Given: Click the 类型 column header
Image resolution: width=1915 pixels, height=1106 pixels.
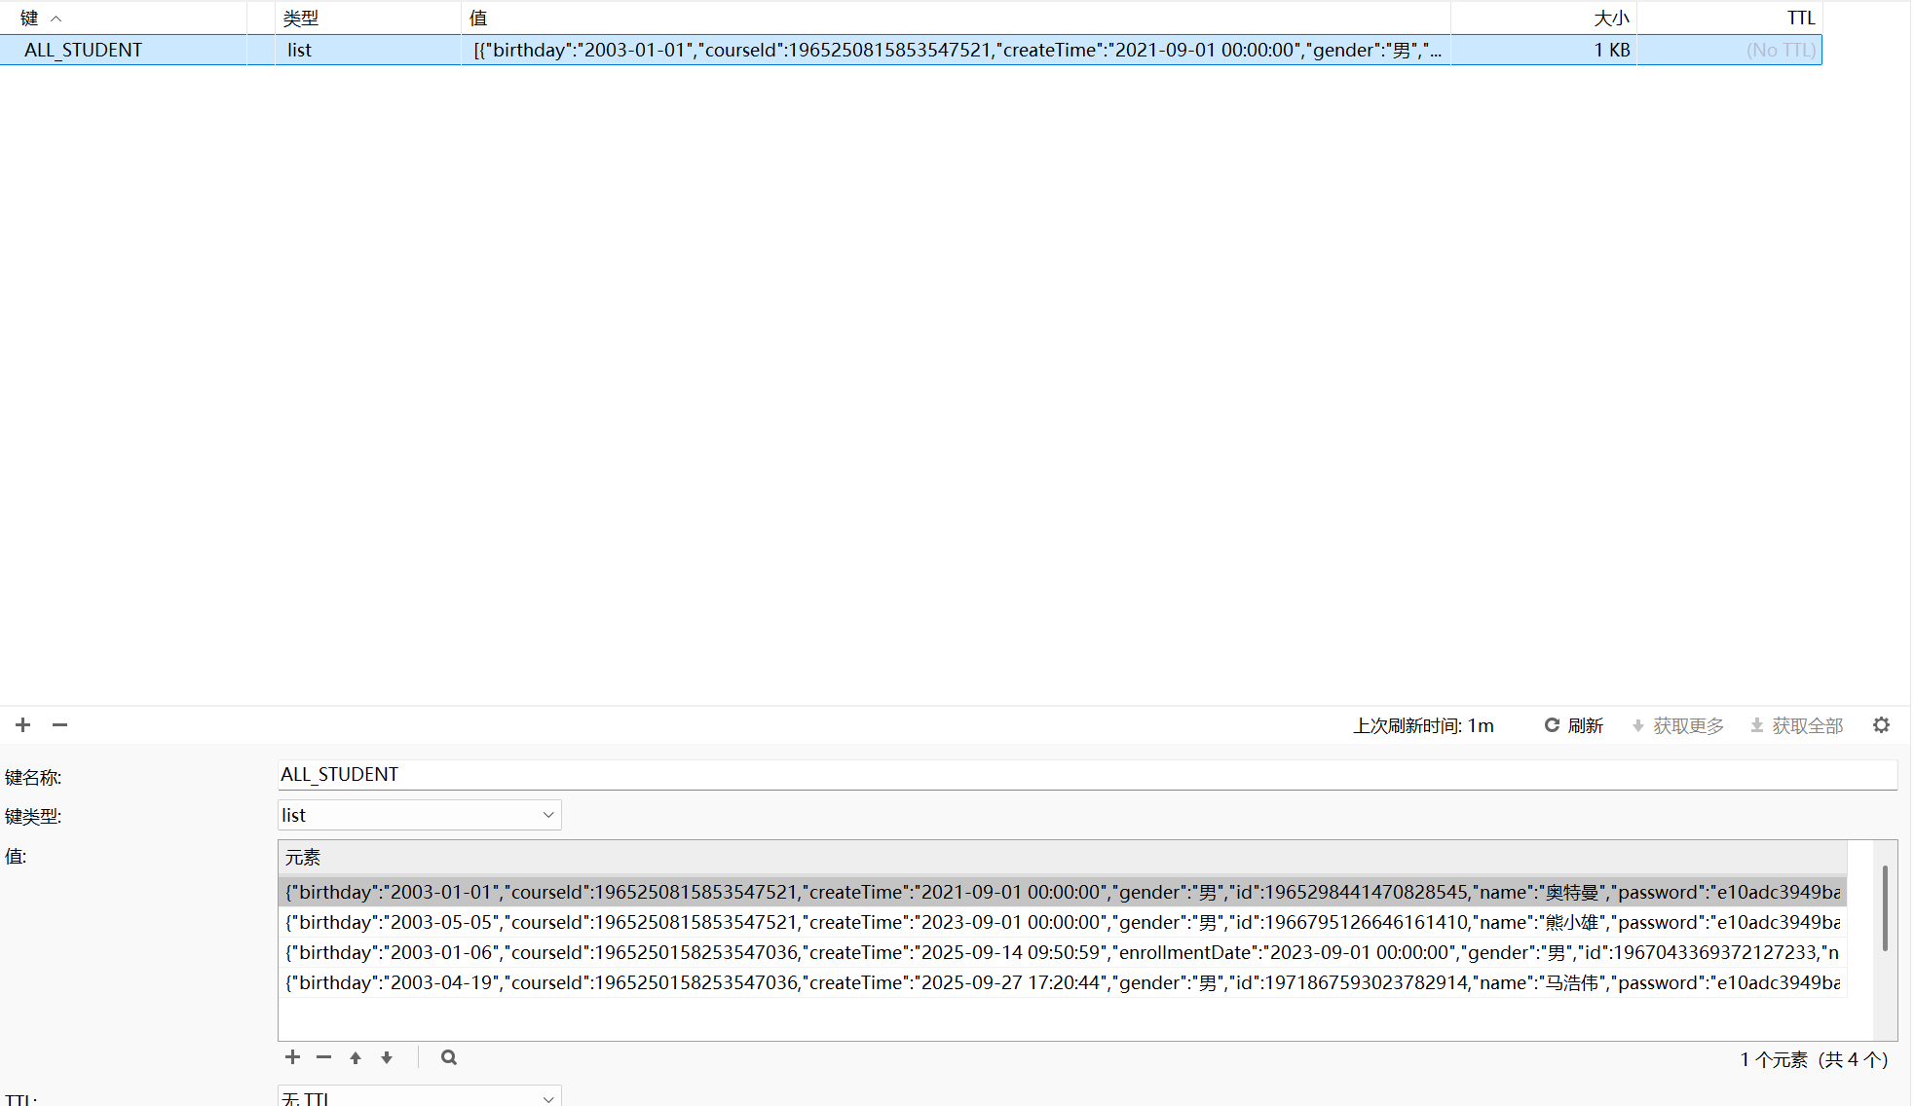Looking at the screenshot, I should point(300,18).
